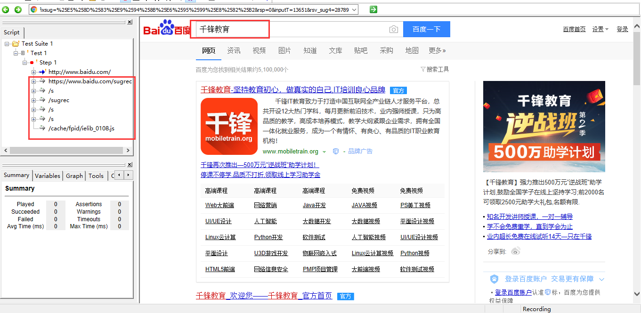Open the 软件测试 course link
The height and width of the screenshot is (313, 641).
314,237
